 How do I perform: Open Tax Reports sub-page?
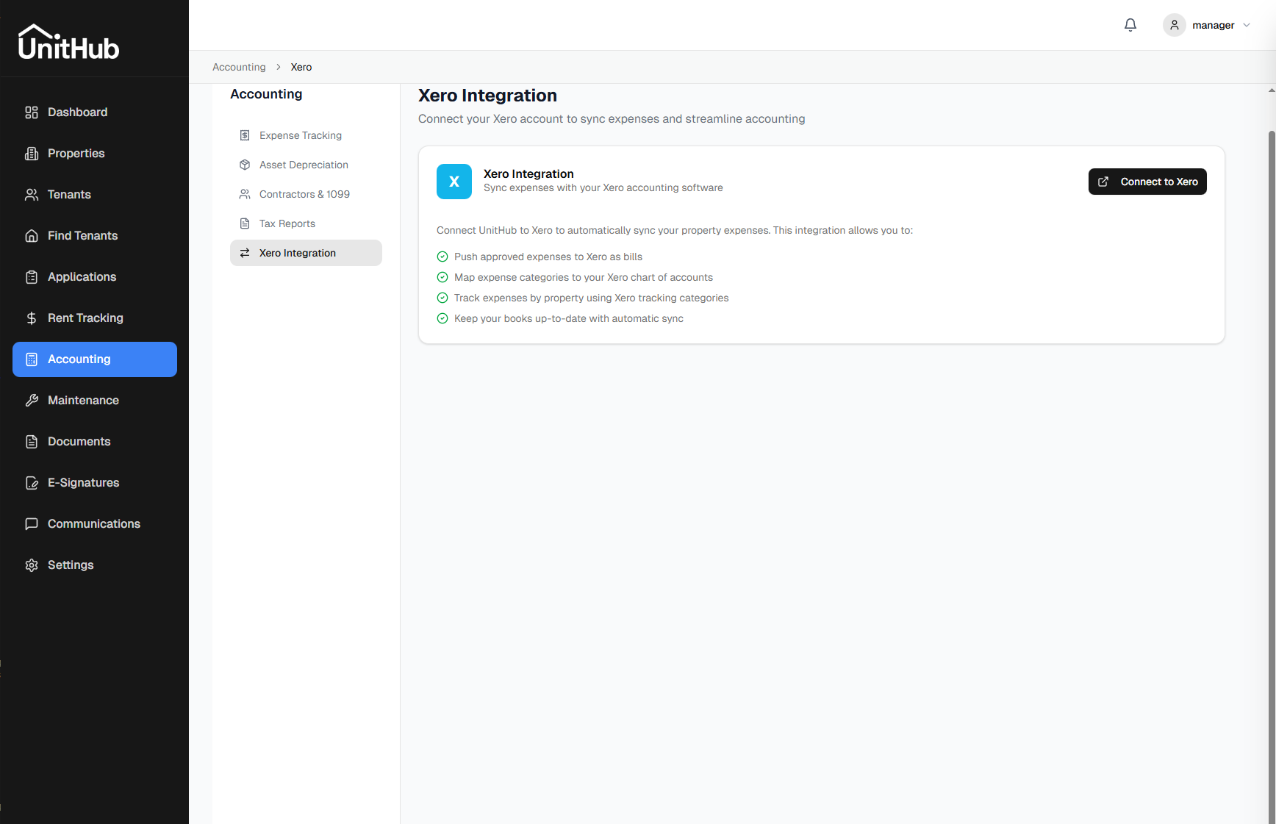(x=306, y=223)
